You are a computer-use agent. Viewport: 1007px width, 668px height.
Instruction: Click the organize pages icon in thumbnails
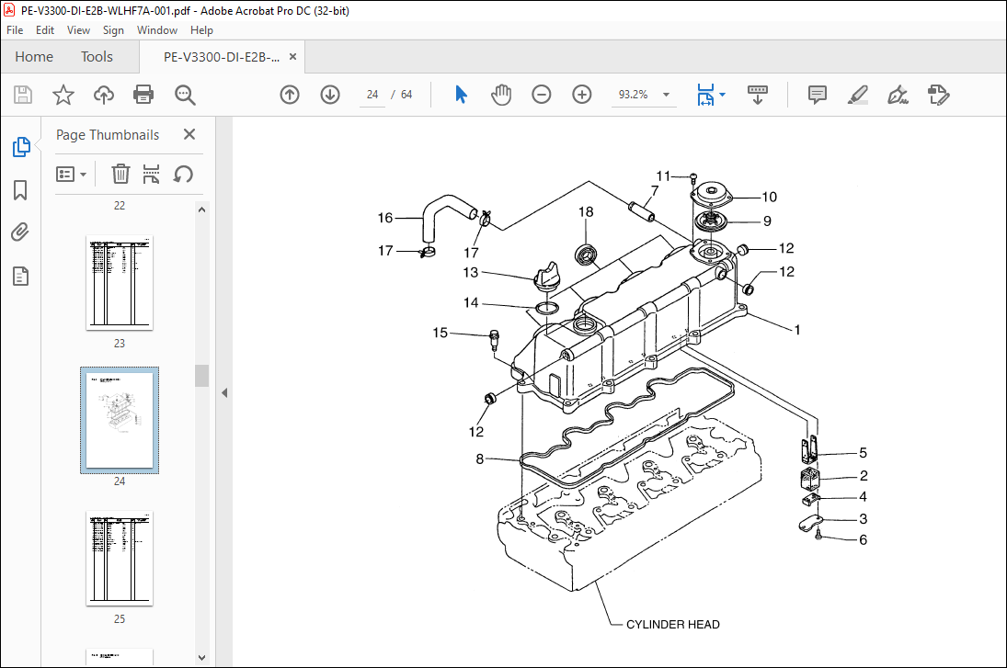point(151,174)
